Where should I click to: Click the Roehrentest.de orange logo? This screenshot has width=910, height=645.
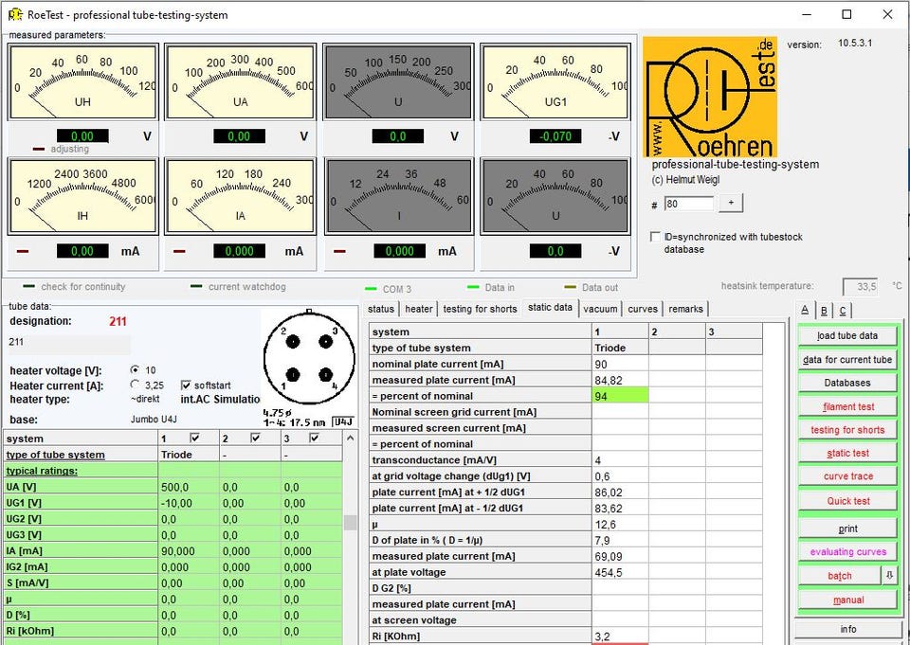[710, 97]
